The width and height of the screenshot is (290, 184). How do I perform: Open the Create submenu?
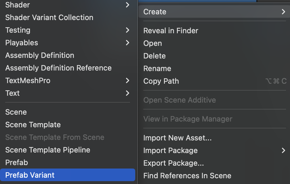tap(155, 12)
